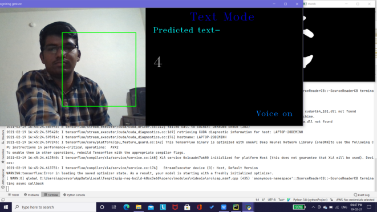Image resolution: width=377 pixels, height=212 pixels.
Task: Open the AWS: No credentials selected menu
Action: (355, 199)
